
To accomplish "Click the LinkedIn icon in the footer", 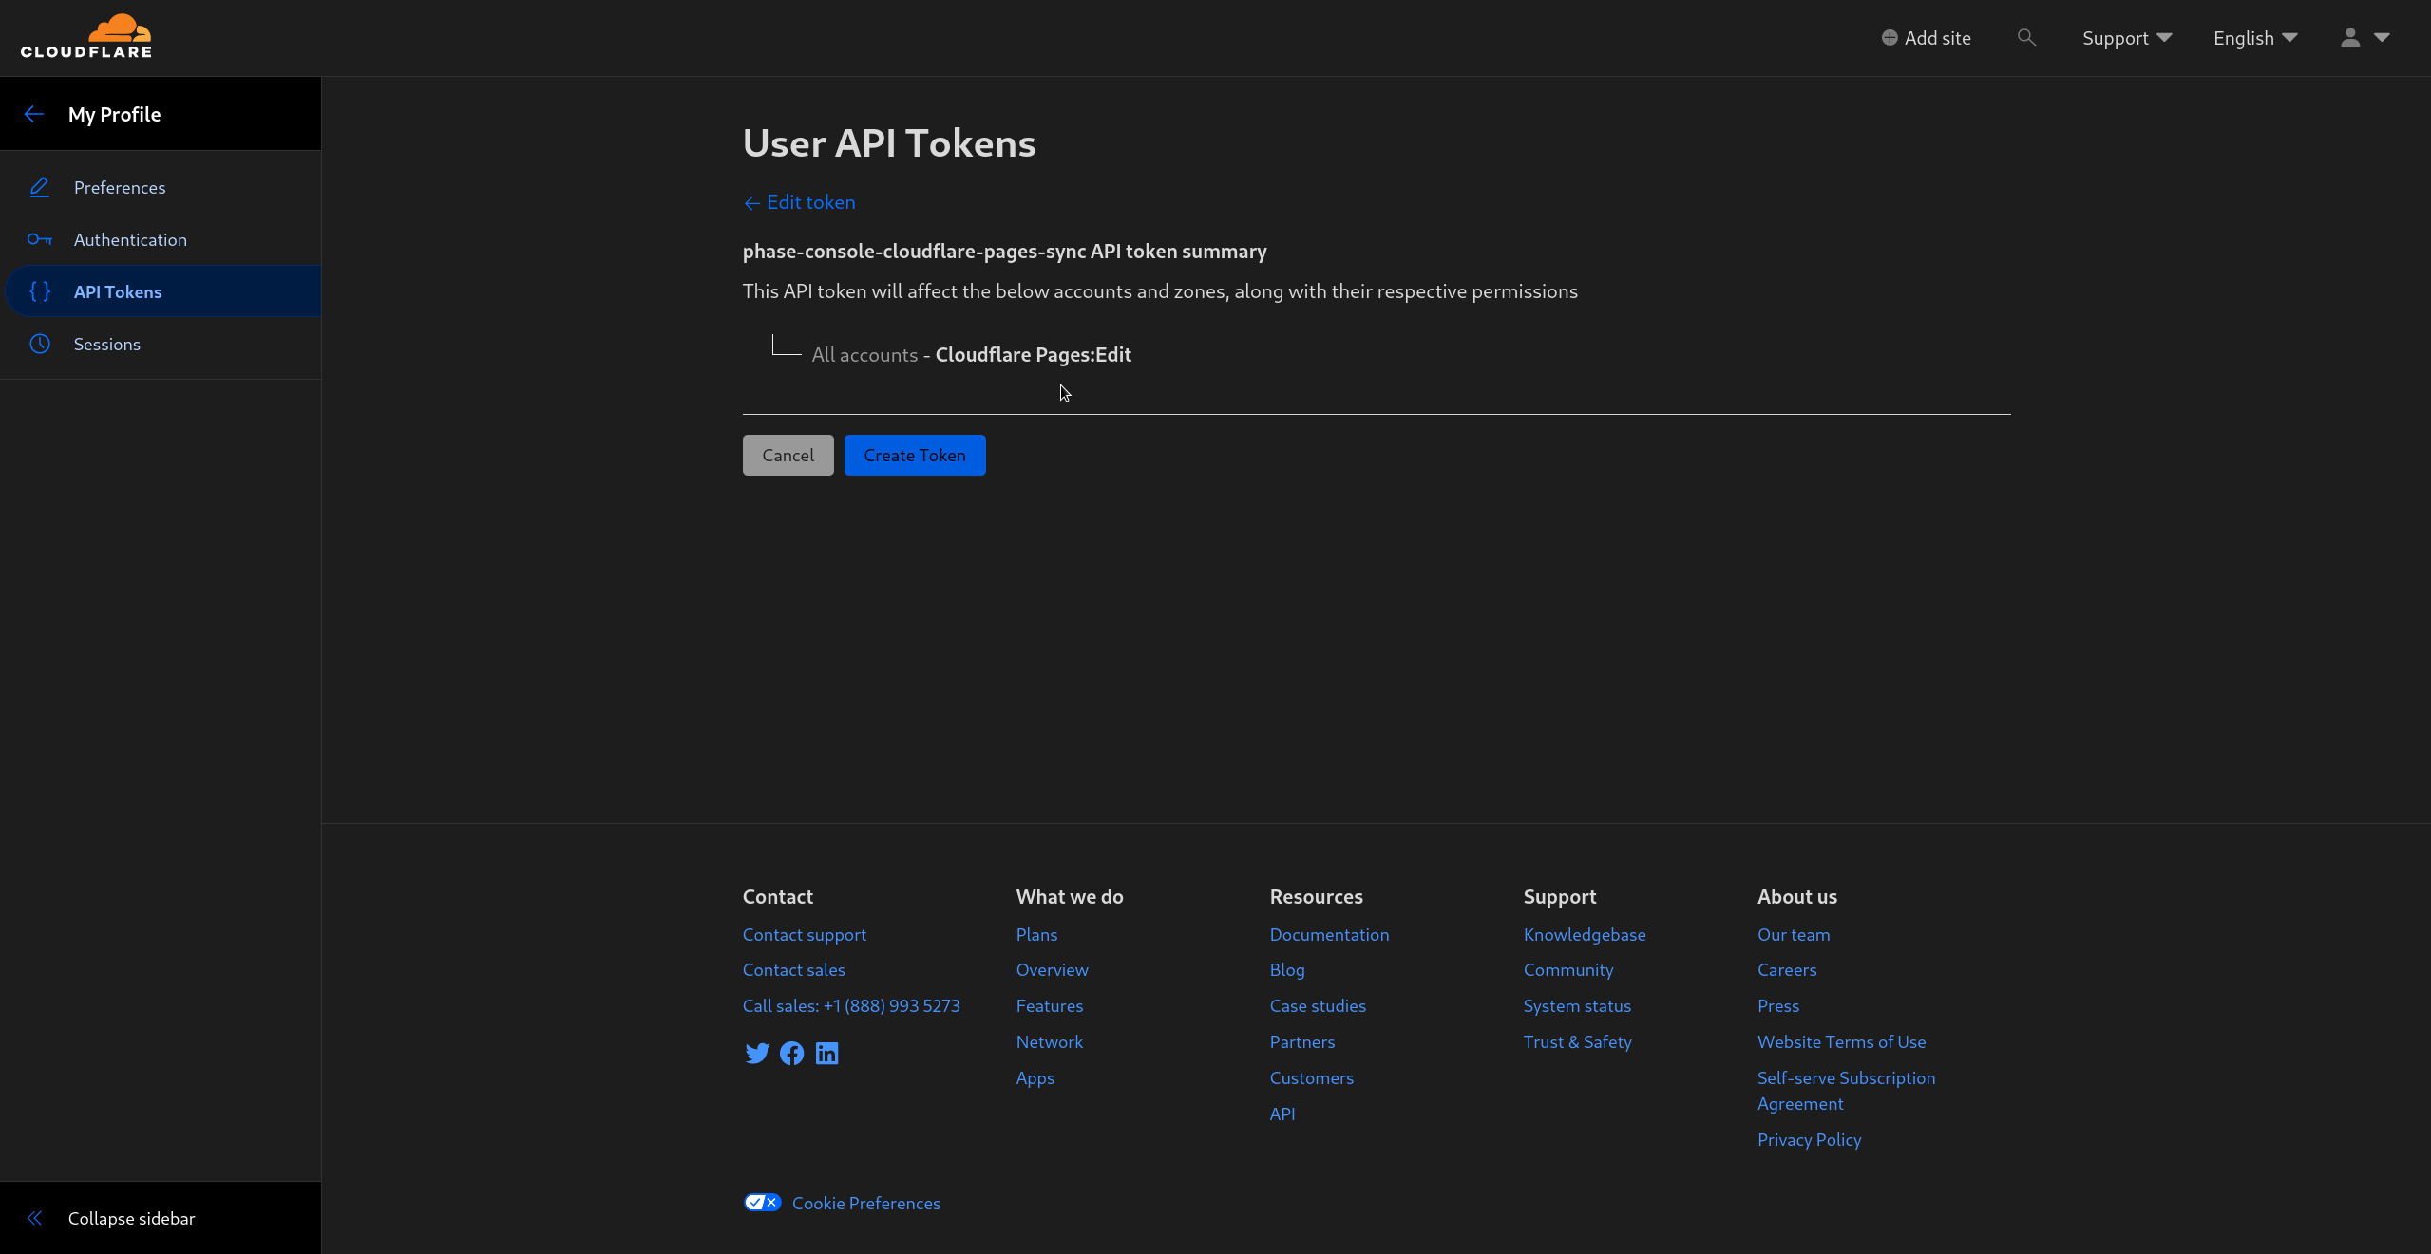I will [826, 1054].
